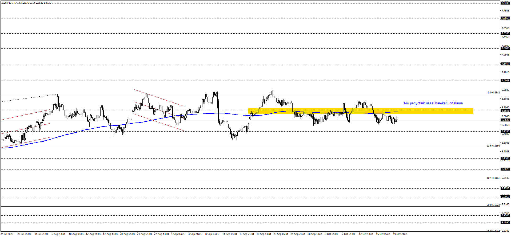This screenshot has height=237, width=511.
Task: Click the 6.6655 price level tag
Action: 505,111
